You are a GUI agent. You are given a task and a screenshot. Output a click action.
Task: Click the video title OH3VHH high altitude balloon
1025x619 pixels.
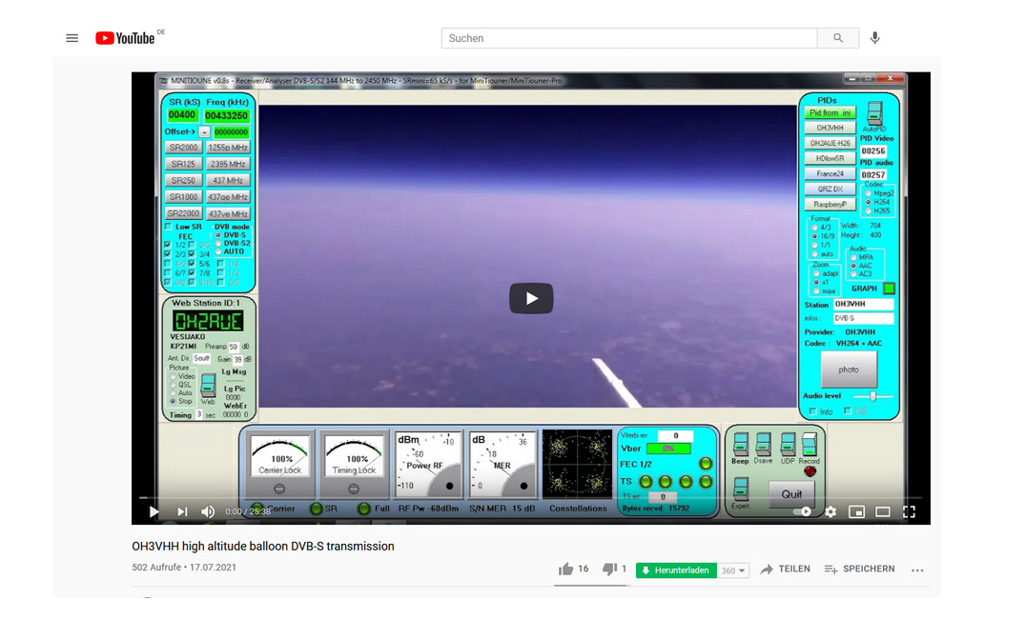coord(263,547)
